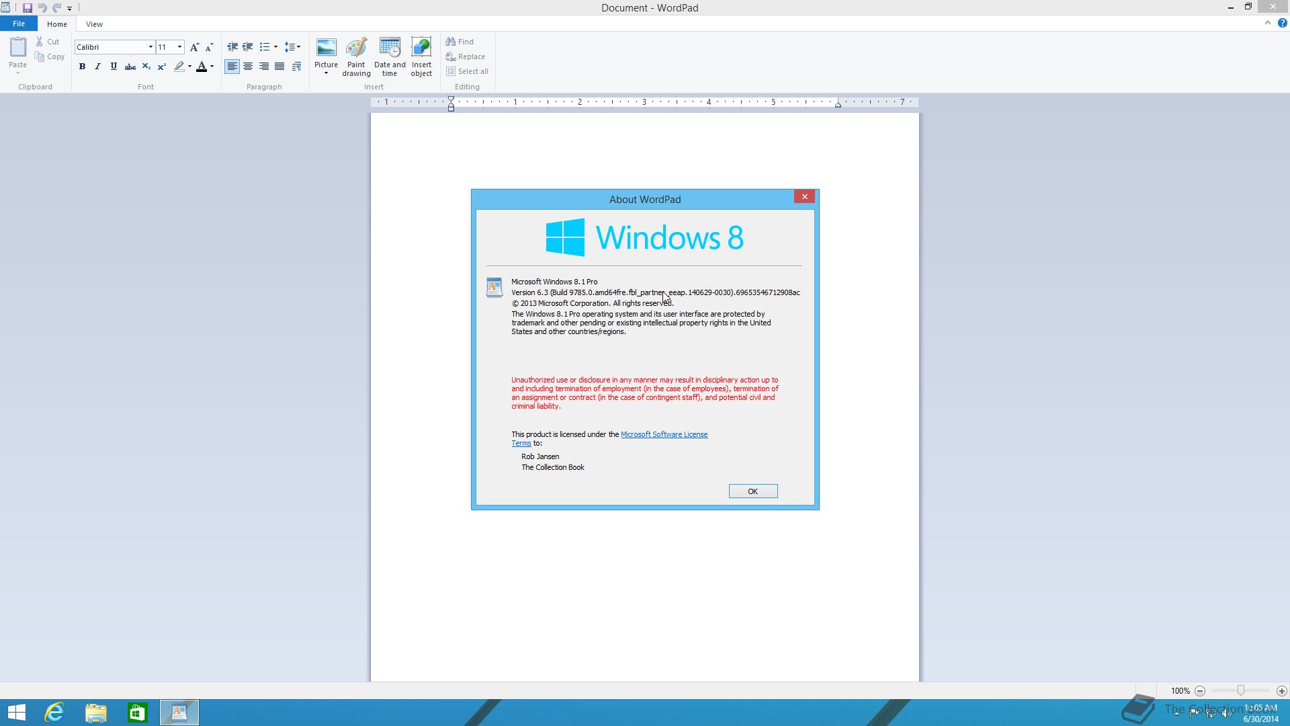Minimize the ribbon with the chevron
1290x726 pixels.
(x=1268, y=24)
